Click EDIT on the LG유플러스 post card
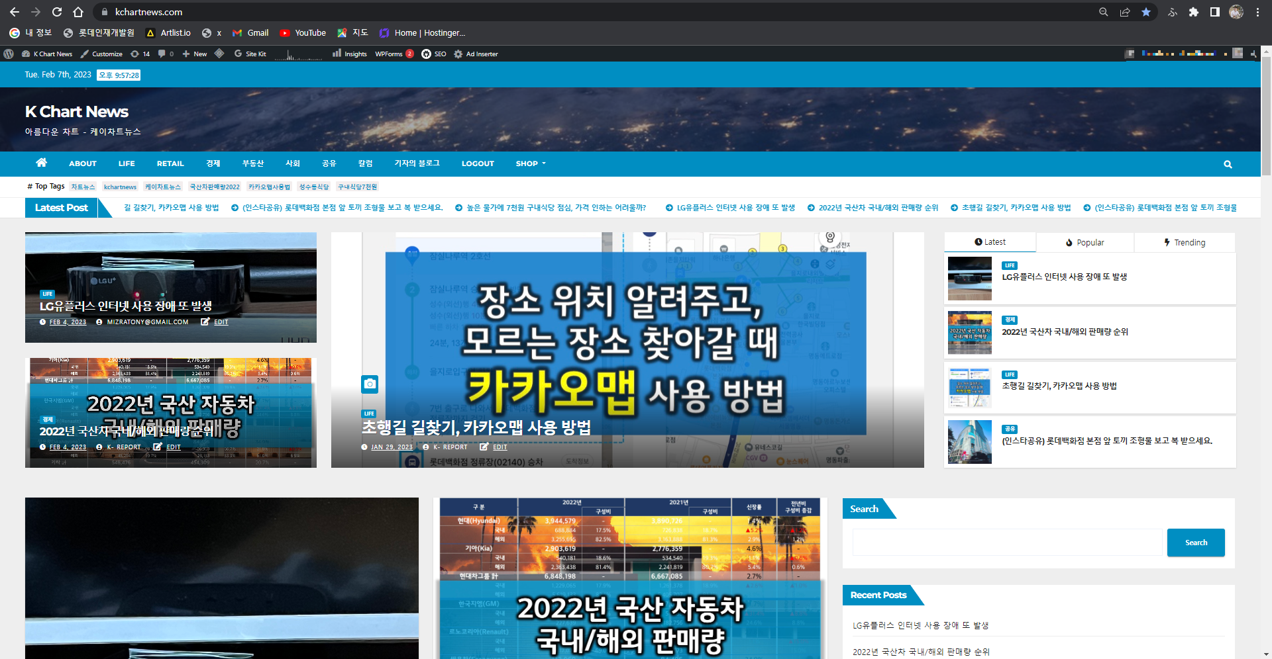The image size is (1272, 659). click(221, 322)
